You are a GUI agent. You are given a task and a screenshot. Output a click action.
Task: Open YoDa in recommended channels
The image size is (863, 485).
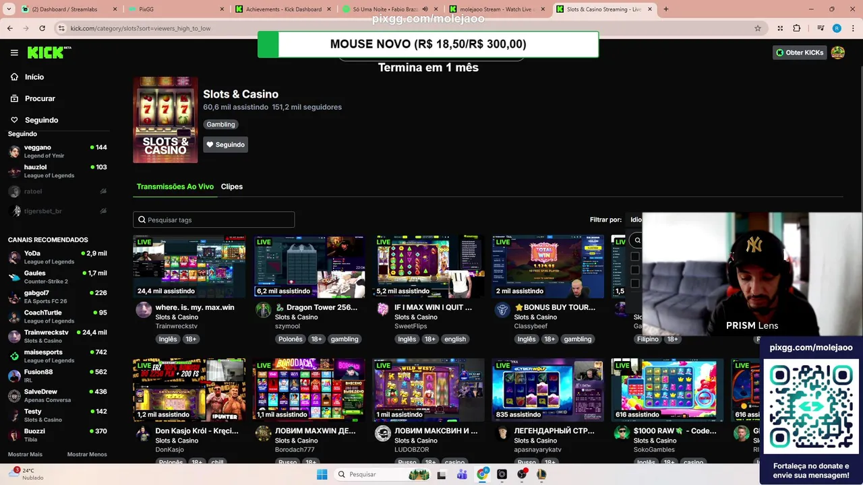(x=57, y=257)
